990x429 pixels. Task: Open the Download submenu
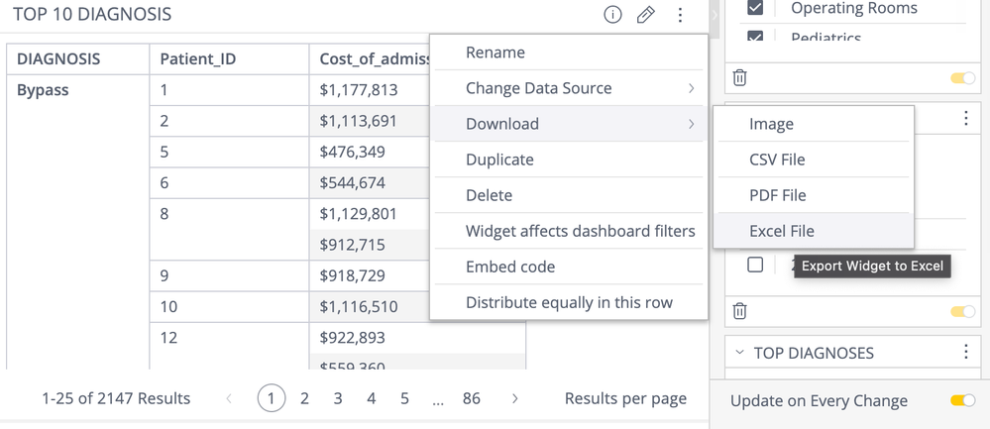579,124
